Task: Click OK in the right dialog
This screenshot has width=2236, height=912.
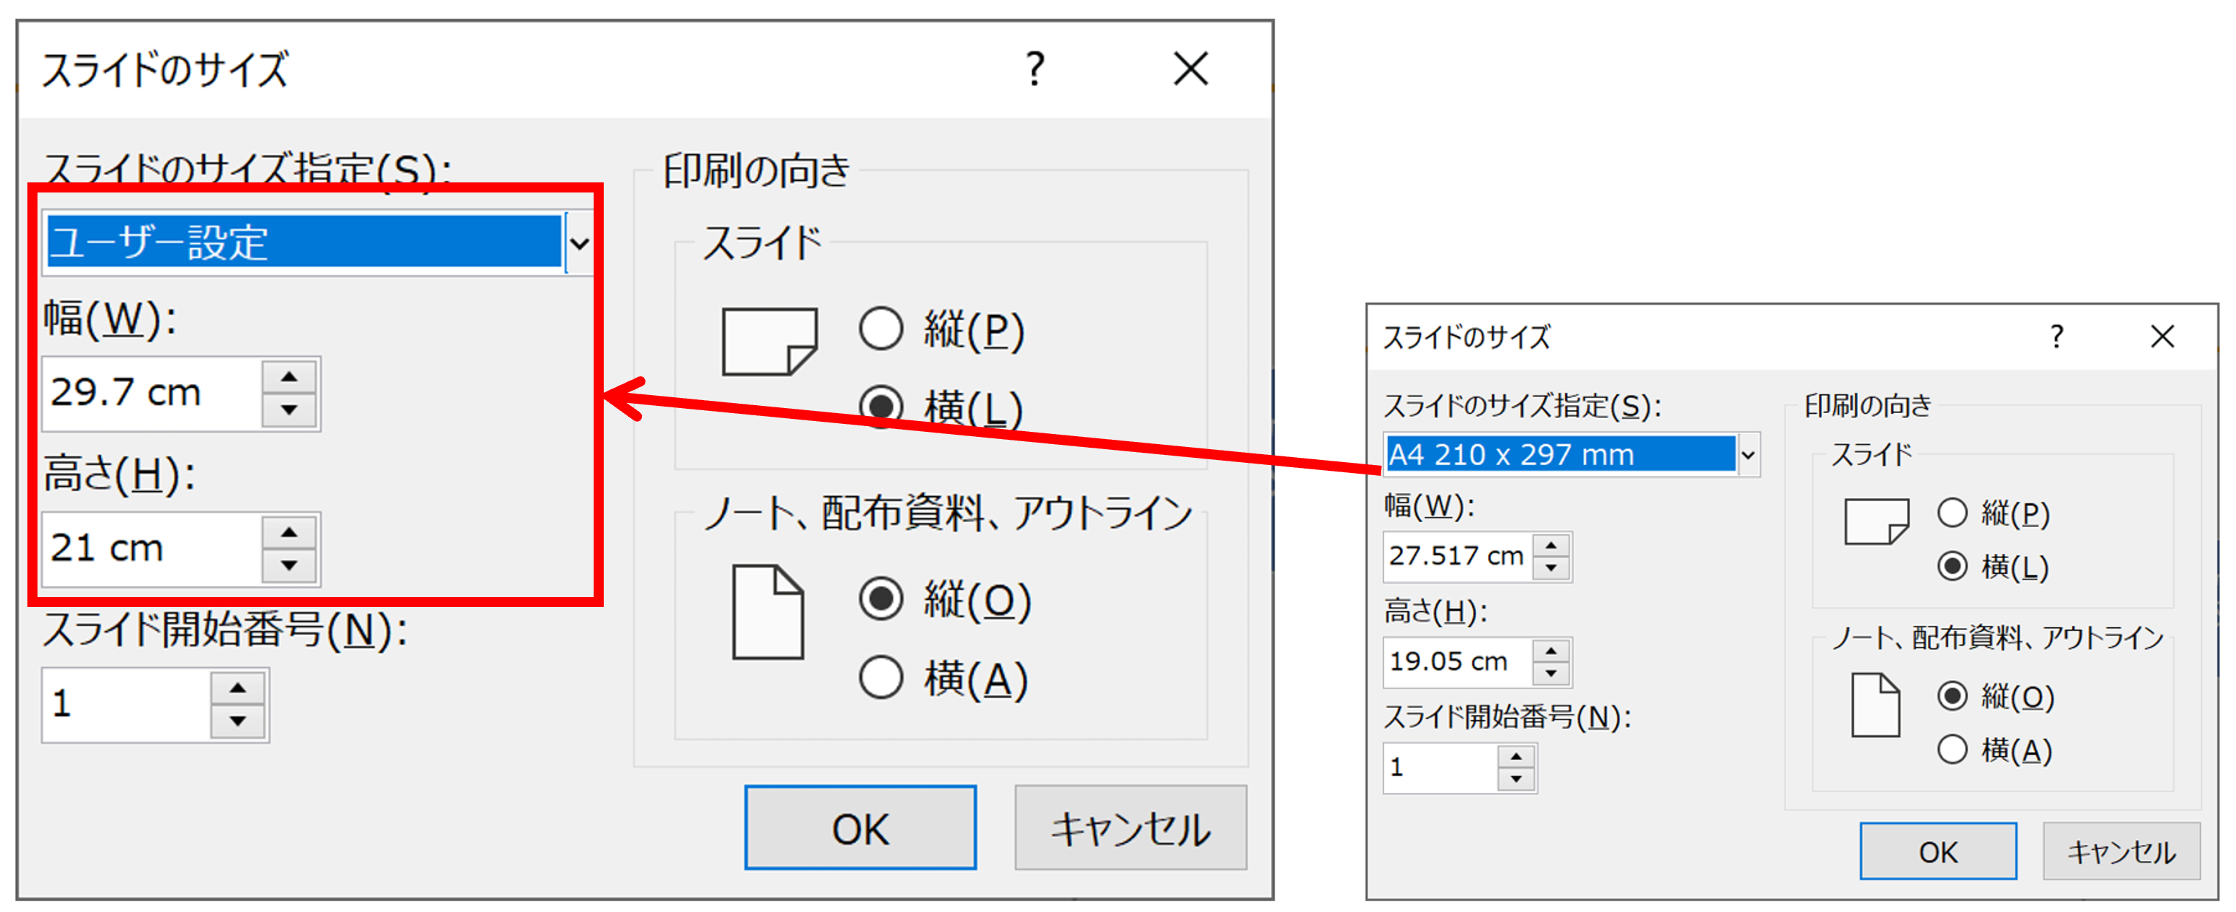Action: [1938, 851]
